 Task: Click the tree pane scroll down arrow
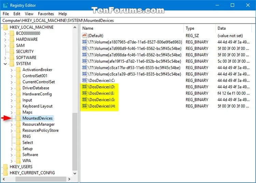click(x=75, y=173)
